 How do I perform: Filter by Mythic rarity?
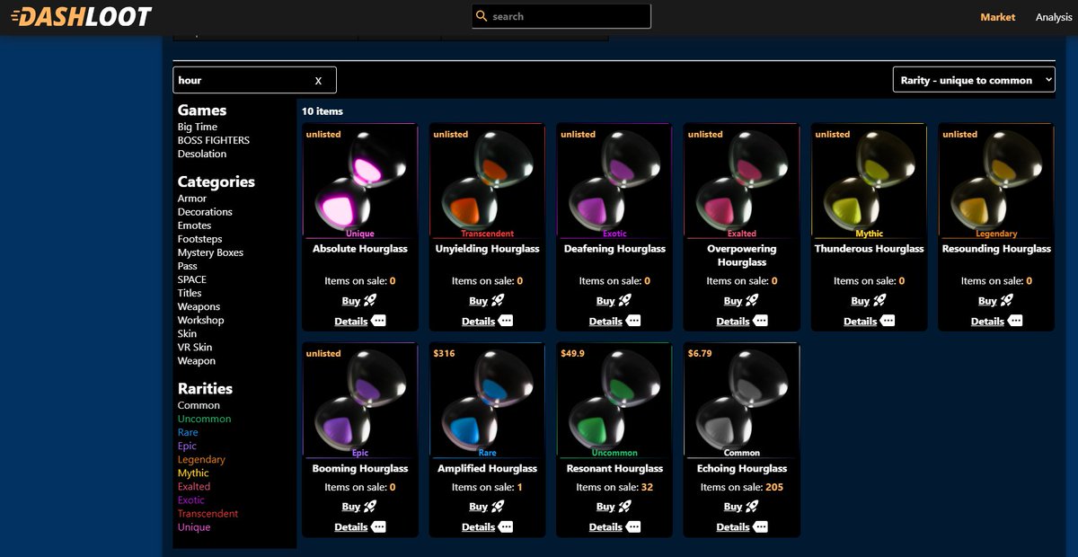(x=193, y=473)
